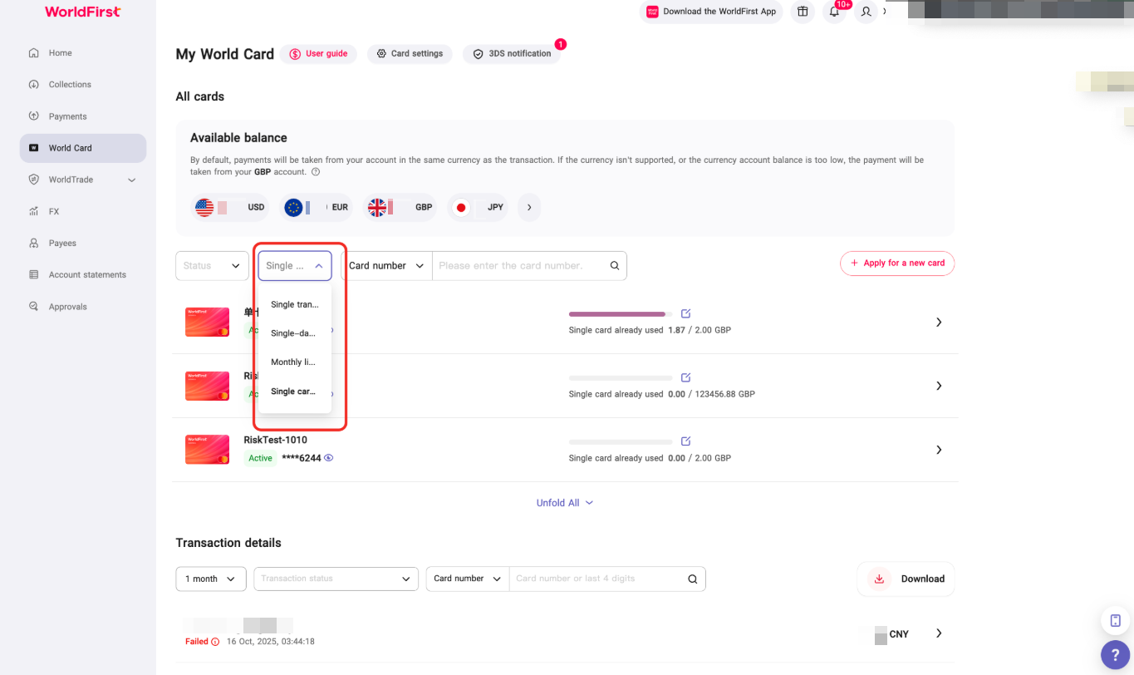This screenshot has height=675, width=1134.
Task: Click the 'Please enter the card number' field
Action: (519, 266)
